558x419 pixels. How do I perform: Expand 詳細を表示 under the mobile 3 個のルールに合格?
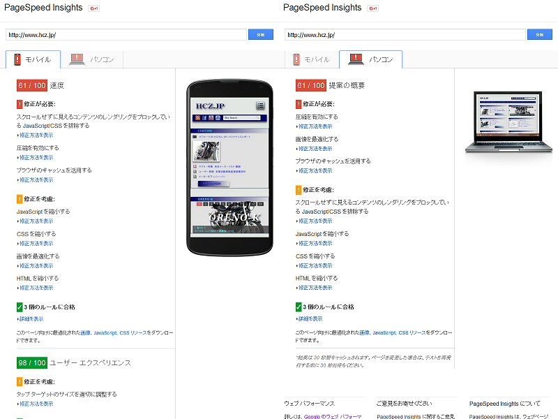pyautogui.click(x=31, y=319)
